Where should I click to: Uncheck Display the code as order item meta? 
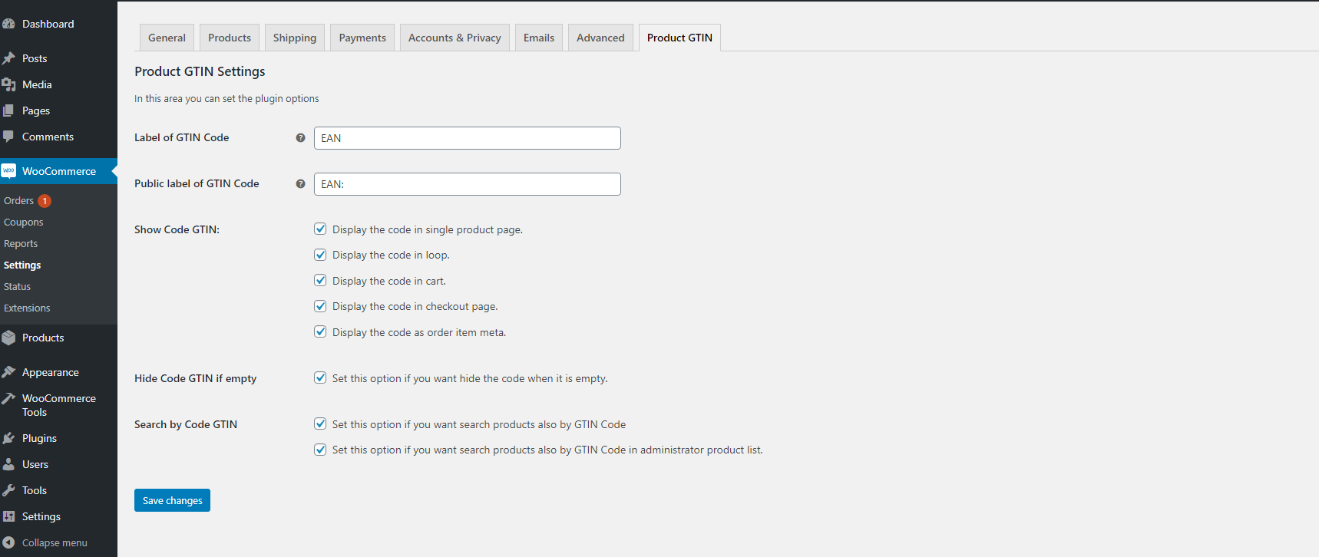click(x=320, y=332)
